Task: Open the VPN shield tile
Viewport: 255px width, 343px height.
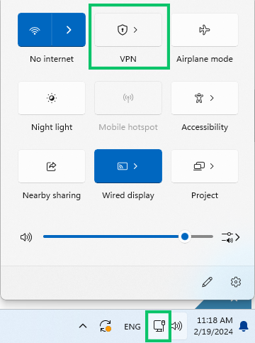Action: (x=128, y=30)
